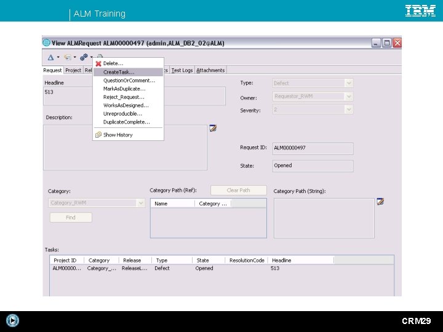Click the IBM logo in the header
Screen dimensions: 443x332
tap(420, 11)
